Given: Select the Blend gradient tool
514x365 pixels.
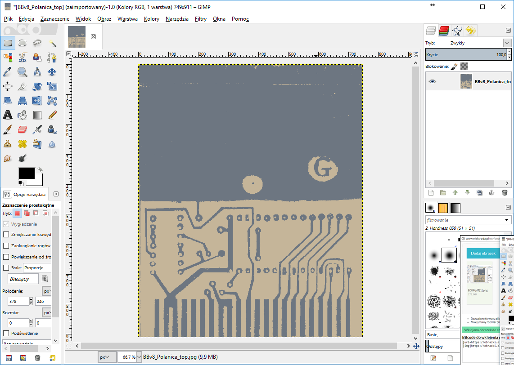Looking at the screenshot, I should click(37, 115).
